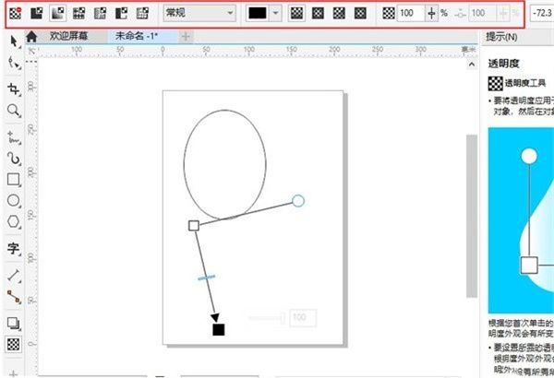Click the toolbox customize plus button
The width and height of the screenshot is (554, 378).
tap(14, 372)
